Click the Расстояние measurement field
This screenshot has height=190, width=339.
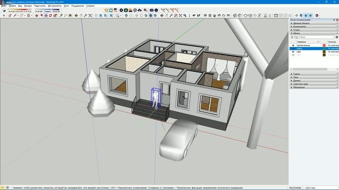320,188
